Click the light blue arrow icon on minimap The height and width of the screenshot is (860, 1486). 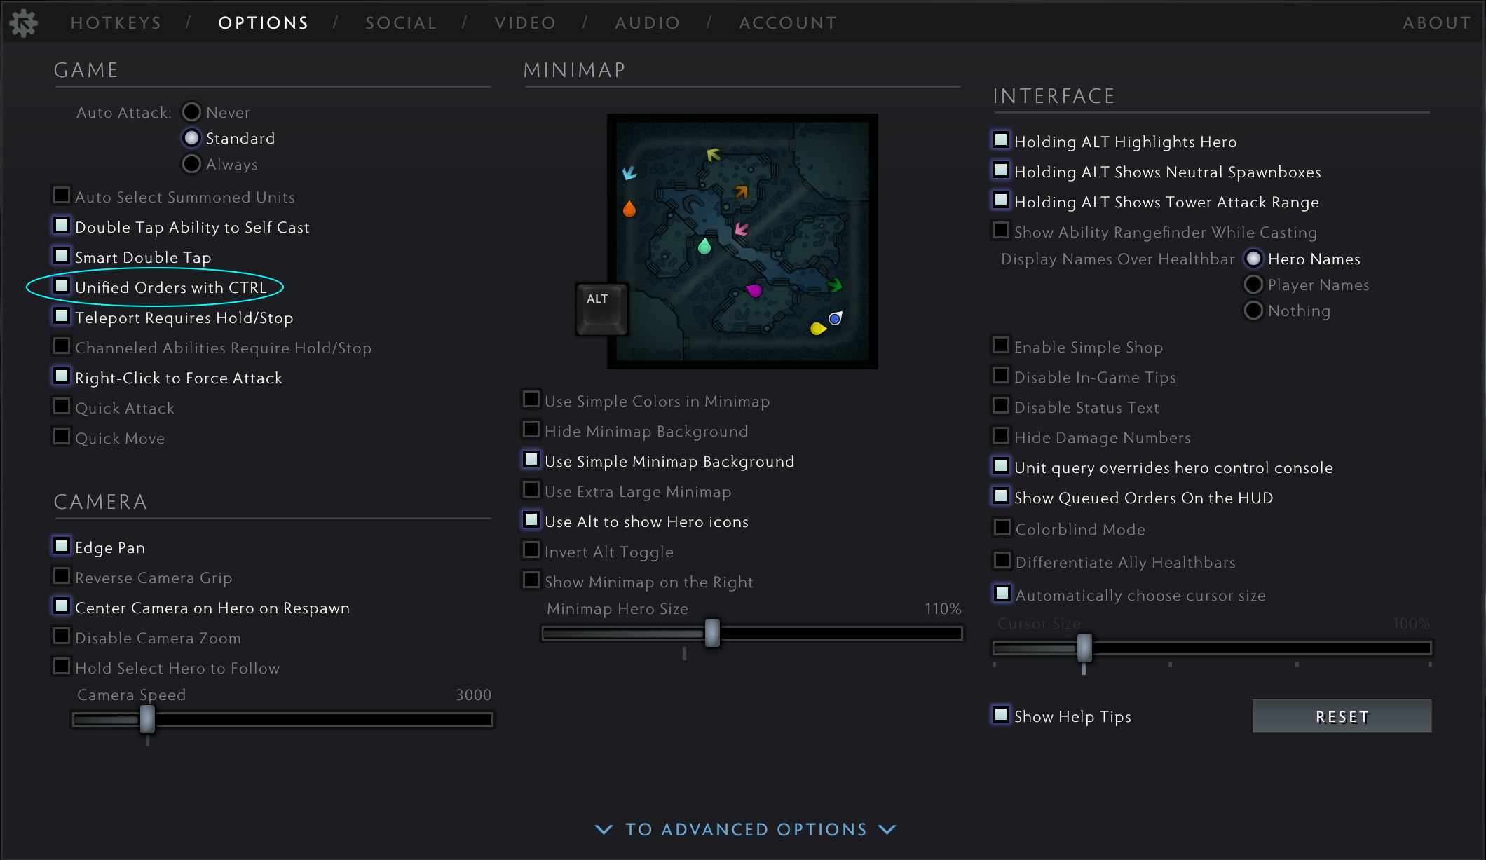point(629,172)
